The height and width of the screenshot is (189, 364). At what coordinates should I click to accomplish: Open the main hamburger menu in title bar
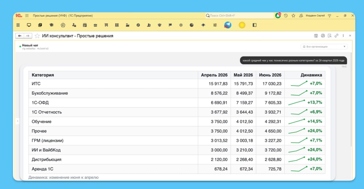[x=27, y=16]
